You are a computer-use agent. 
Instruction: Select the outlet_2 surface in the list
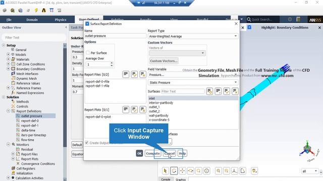(x=154, y=111)
